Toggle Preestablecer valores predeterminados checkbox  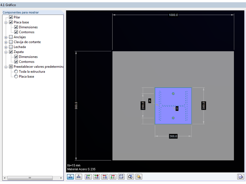point(11,66)
